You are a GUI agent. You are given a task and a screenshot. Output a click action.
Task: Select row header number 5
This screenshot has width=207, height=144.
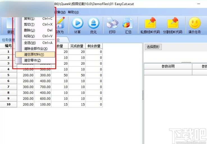[x=8, y=75]
